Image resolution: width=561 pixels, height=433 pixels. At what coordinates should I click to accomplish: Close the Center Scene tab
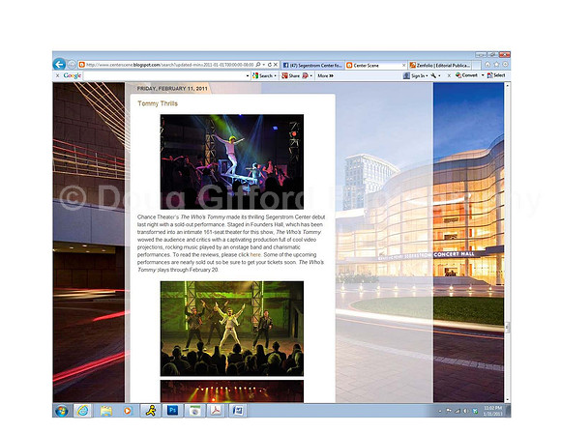click(404, 65)
